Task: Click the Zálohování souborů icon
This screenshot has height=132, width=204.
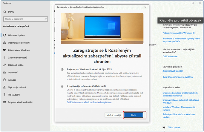Action: click(x=4, y=57)
